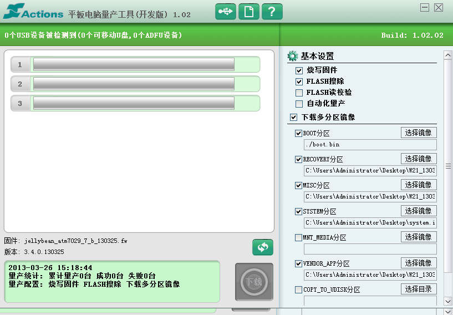Enable the COPY_TO_UDISK分区 checkbox

pos(298,289)
